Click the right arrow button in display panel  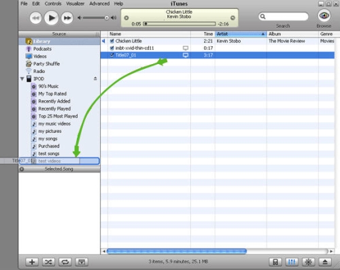click(233, 18)
